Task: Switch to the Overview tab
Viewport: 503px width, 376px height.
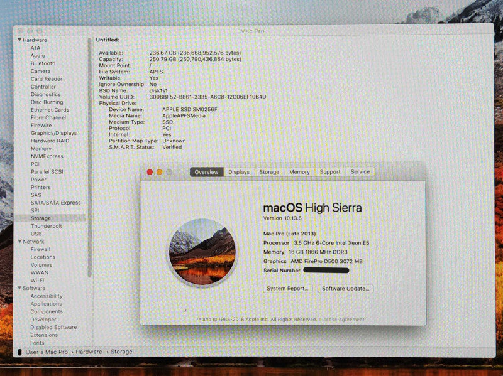Action: point(206,172)
